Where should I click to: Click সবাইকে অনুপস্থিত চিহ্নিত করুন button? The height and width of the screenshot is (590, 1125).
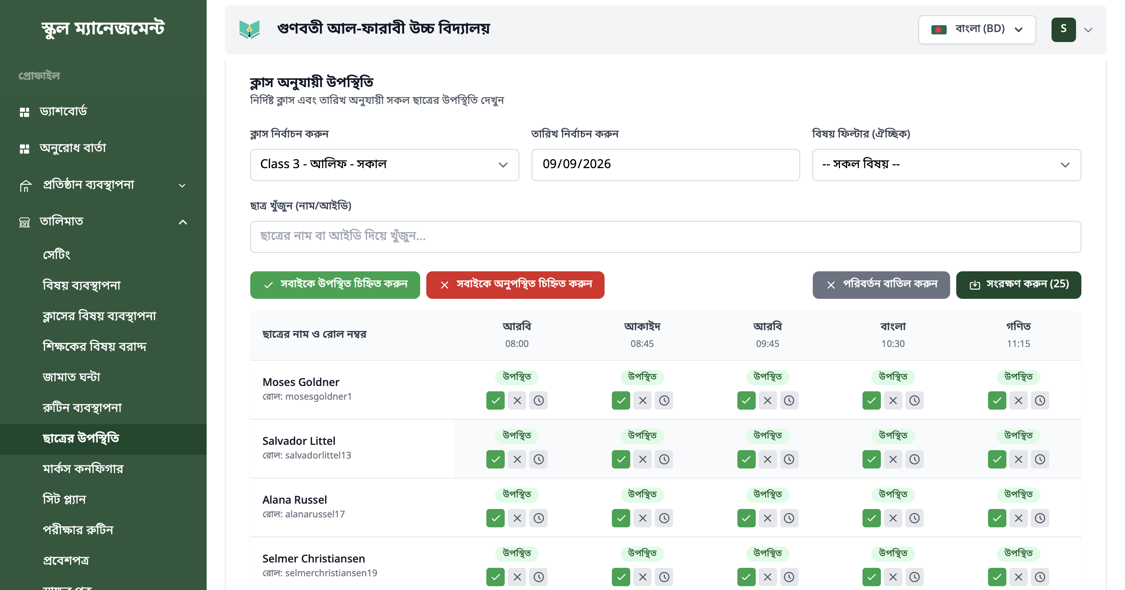tap(515, 285)
